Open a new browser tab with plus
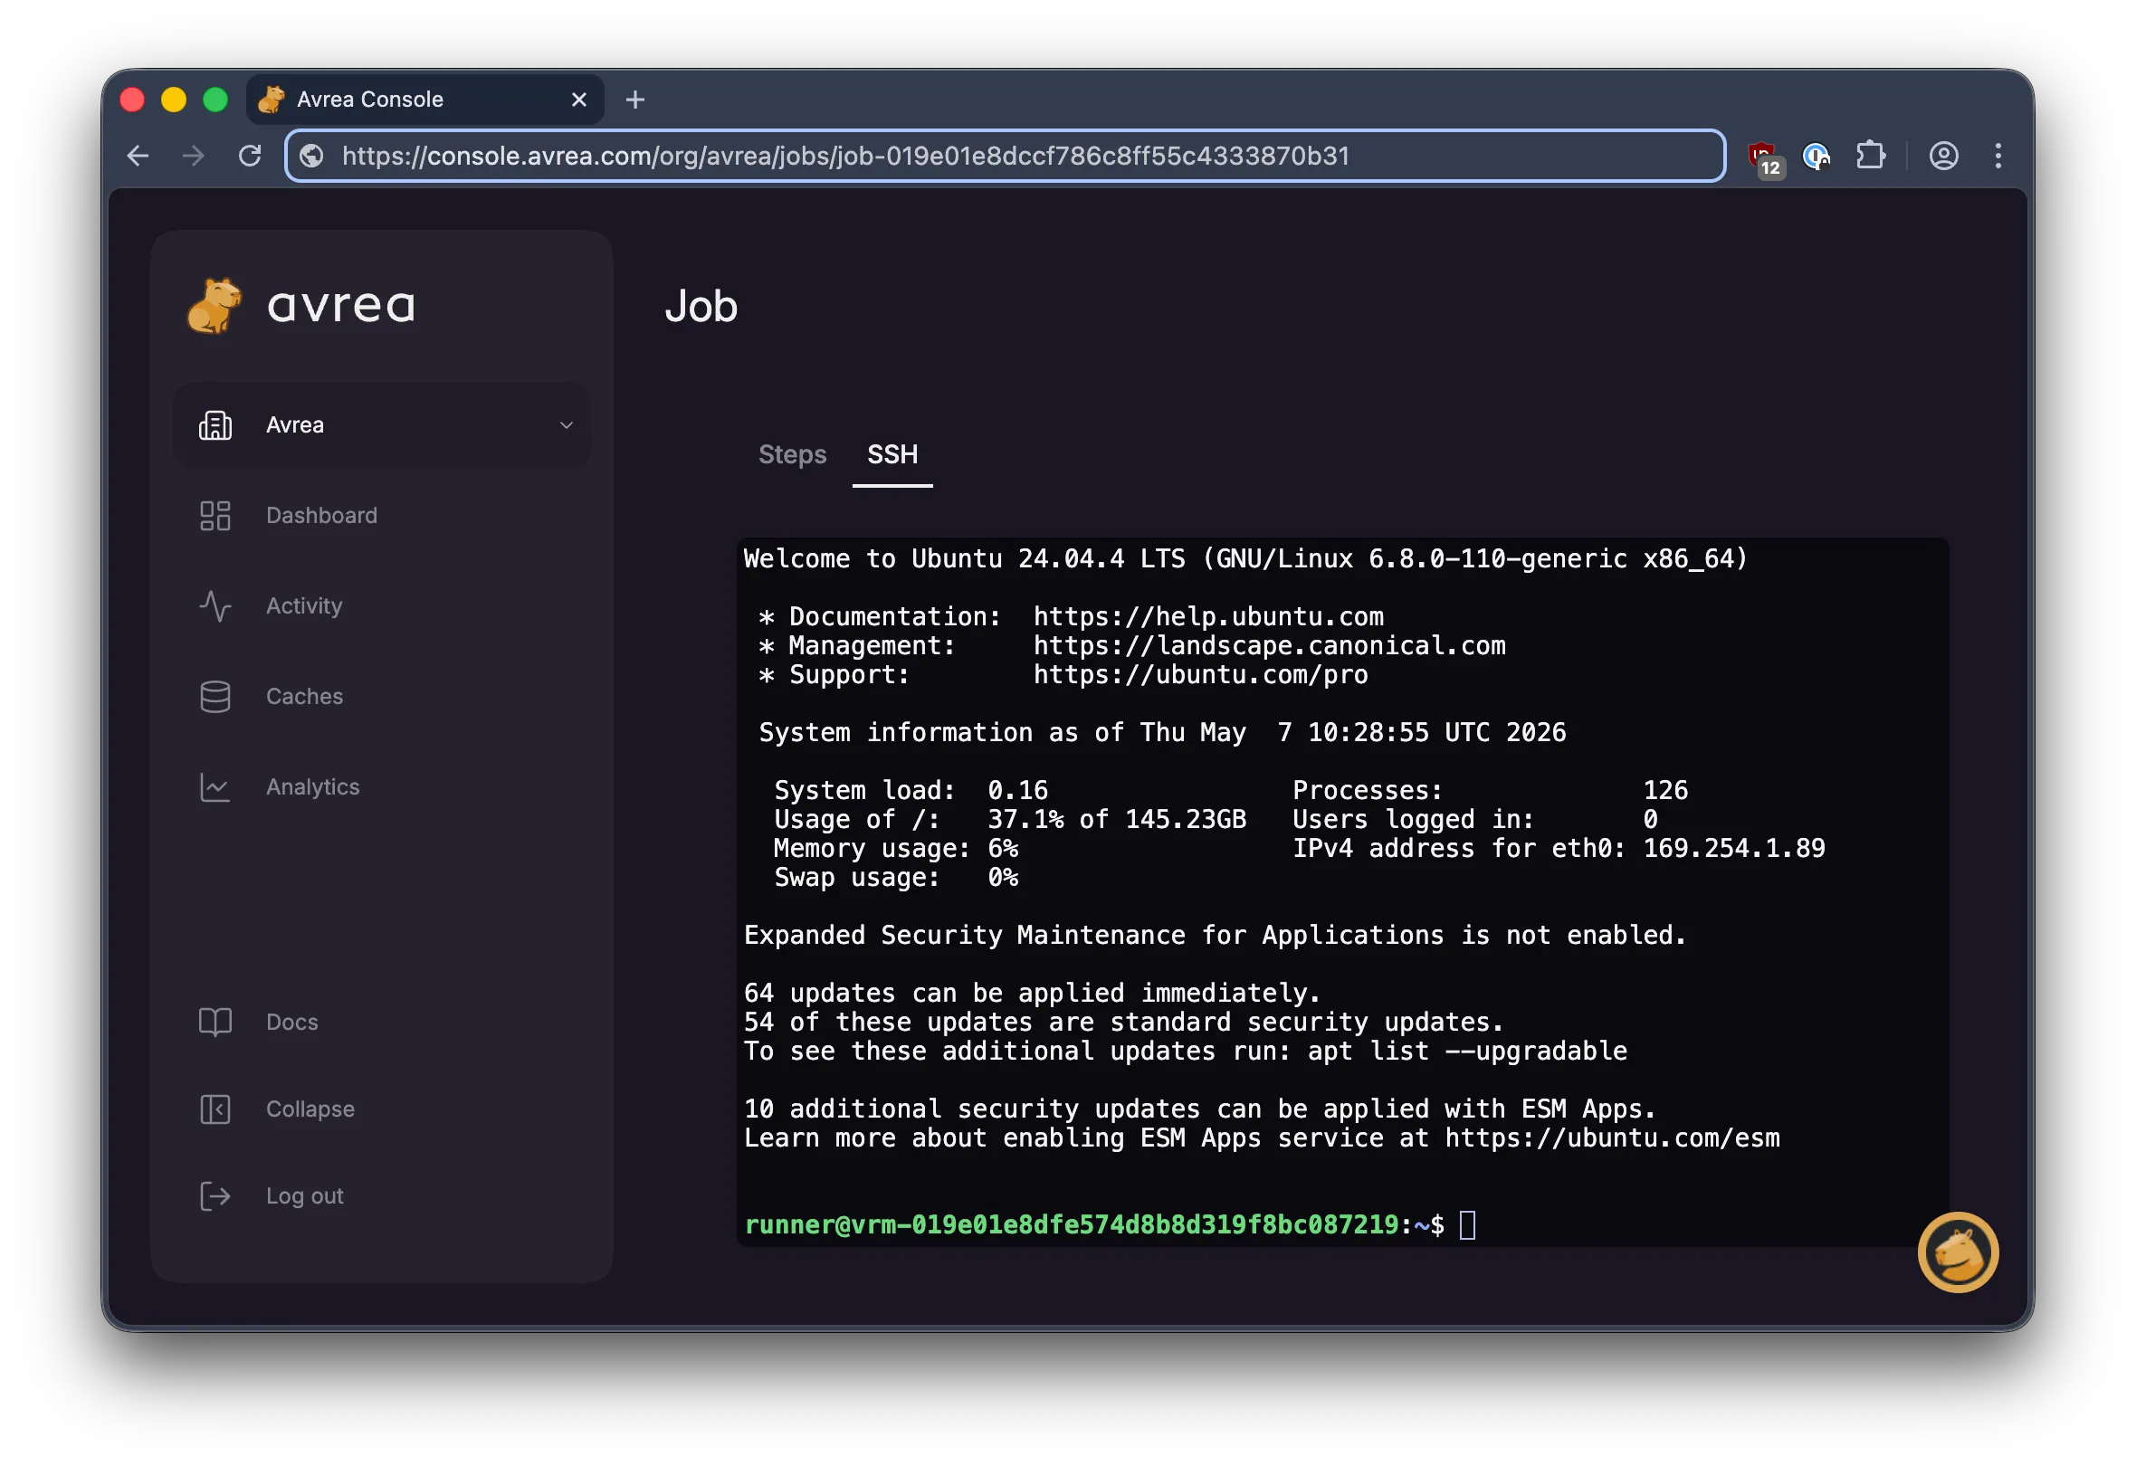The width and height of the screenshot is (2136, 1466). 635,100
